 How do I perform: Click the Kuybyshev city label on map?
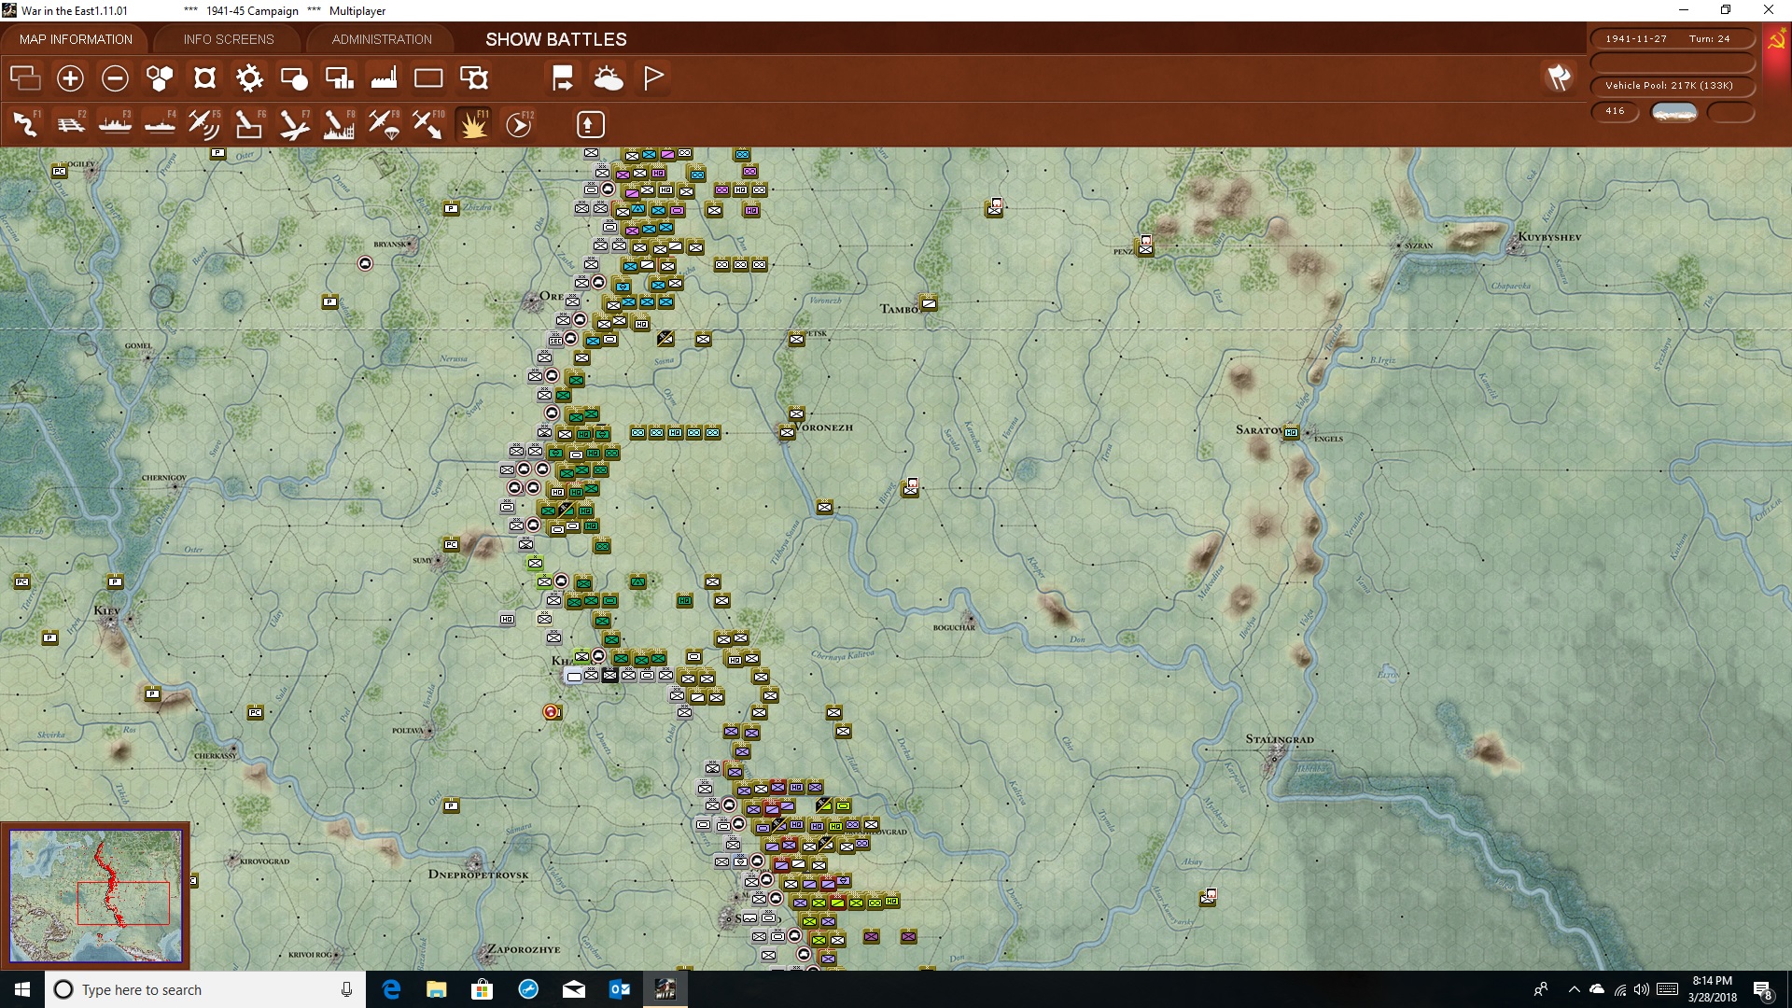pyautogui.click(x=1549, y=237)
